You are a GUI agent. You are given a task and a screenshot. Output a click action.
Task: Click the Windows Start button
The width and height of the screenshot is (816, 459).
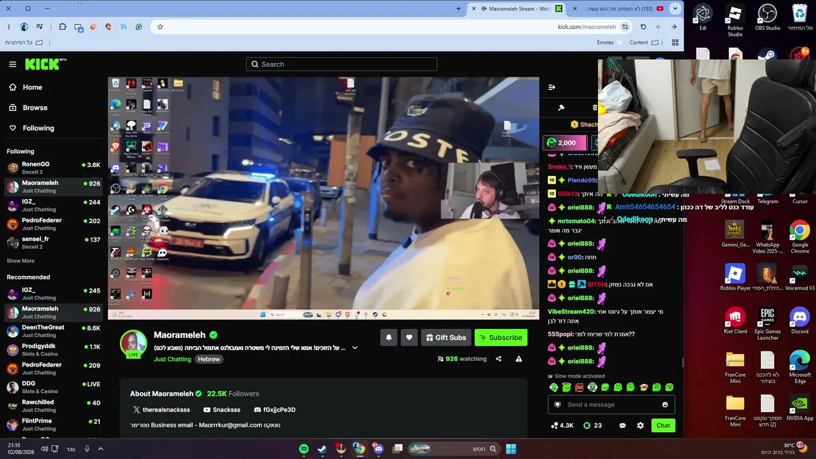pyautogui.click(x=511, y=449)
